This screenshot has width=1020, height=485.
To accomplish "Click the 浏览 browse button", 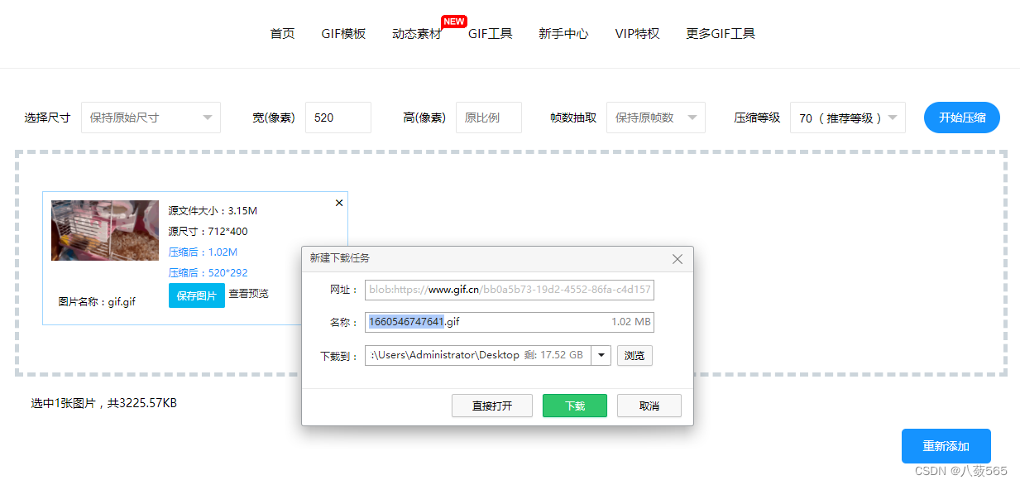I will tap(634, 355).
